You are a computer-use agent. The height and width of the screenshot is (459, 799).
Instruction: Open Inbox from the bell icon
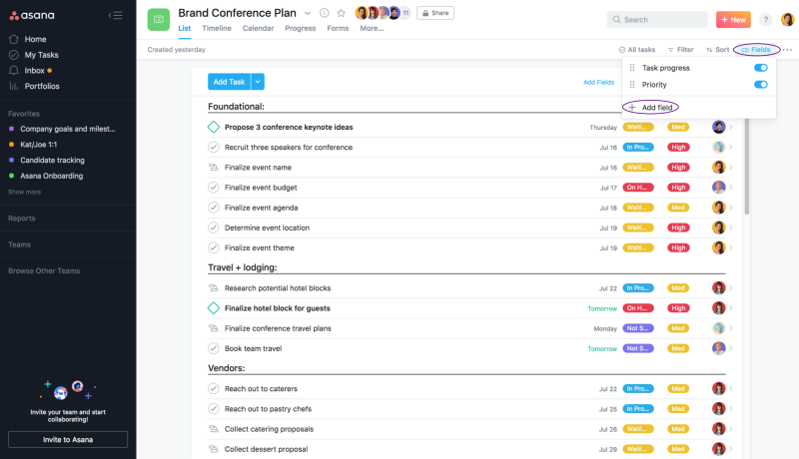(x=14, y=70)
